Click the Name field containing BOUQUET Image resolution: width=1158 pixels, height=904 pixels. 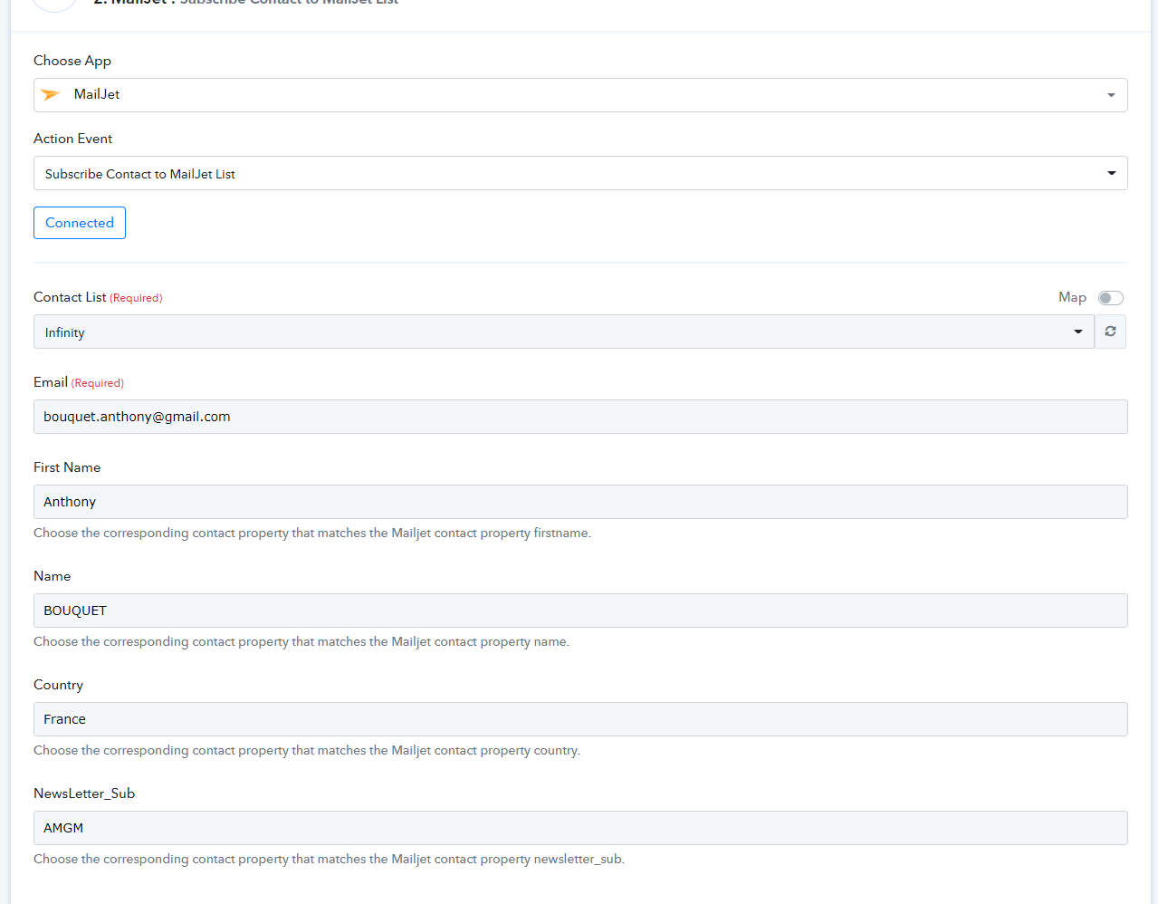580,611
